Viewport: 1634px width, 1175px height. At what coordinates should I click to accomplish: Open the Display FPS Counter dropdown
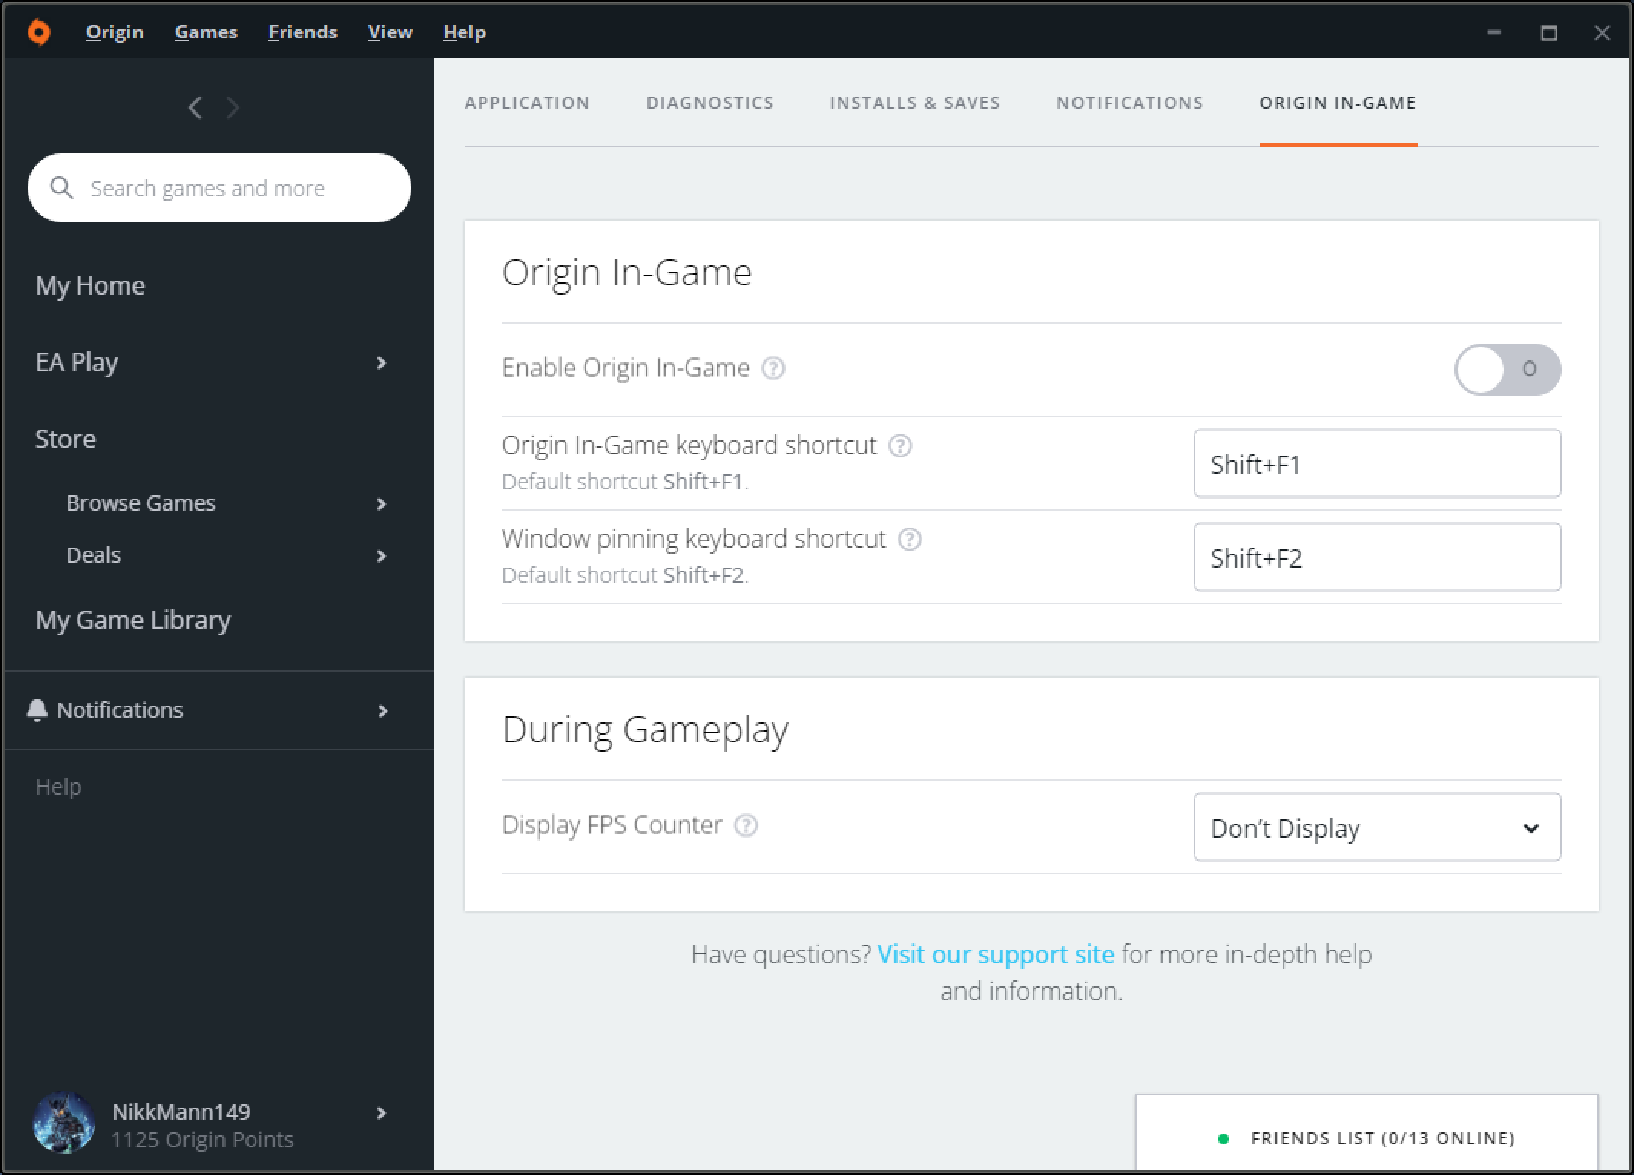[x=1376, y=828]
